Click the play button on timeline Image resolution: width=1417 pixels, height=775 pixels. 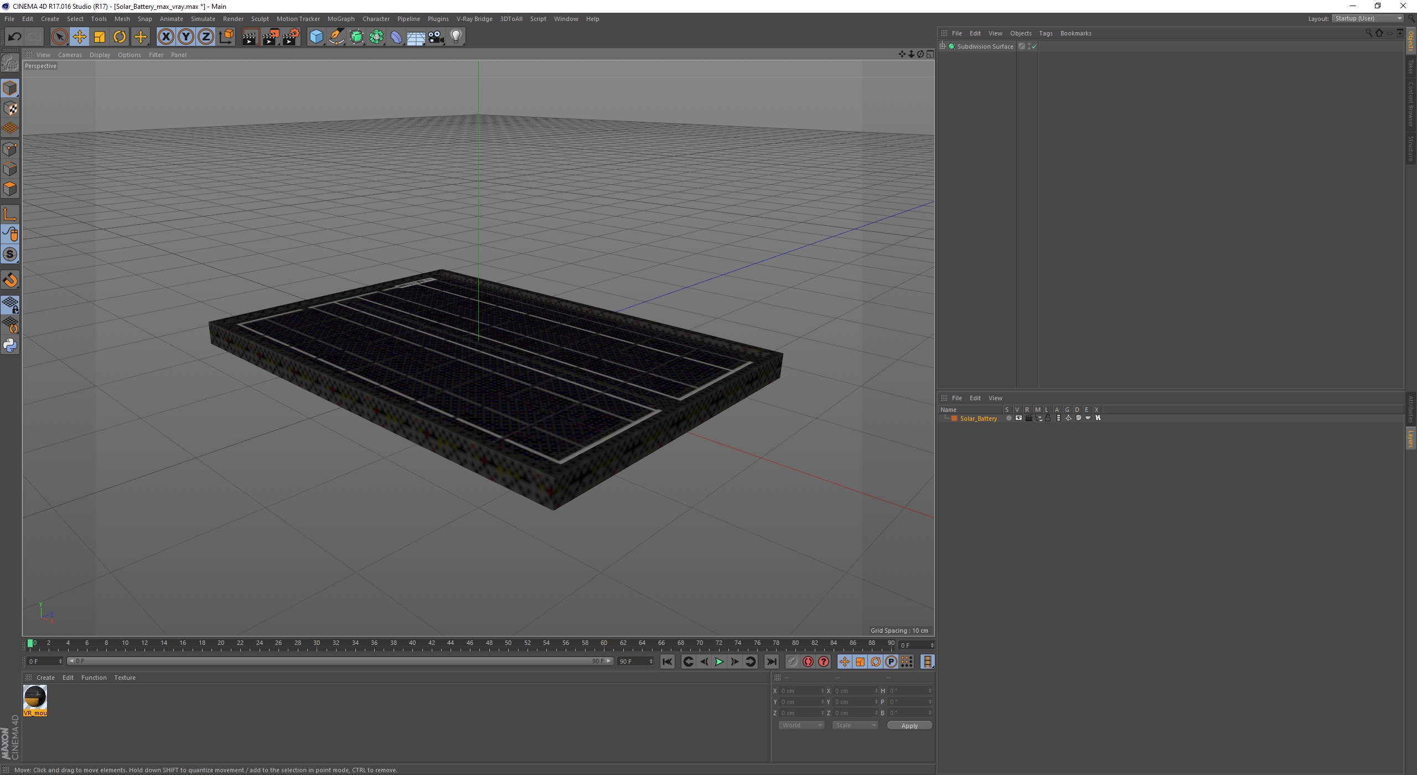718,662
